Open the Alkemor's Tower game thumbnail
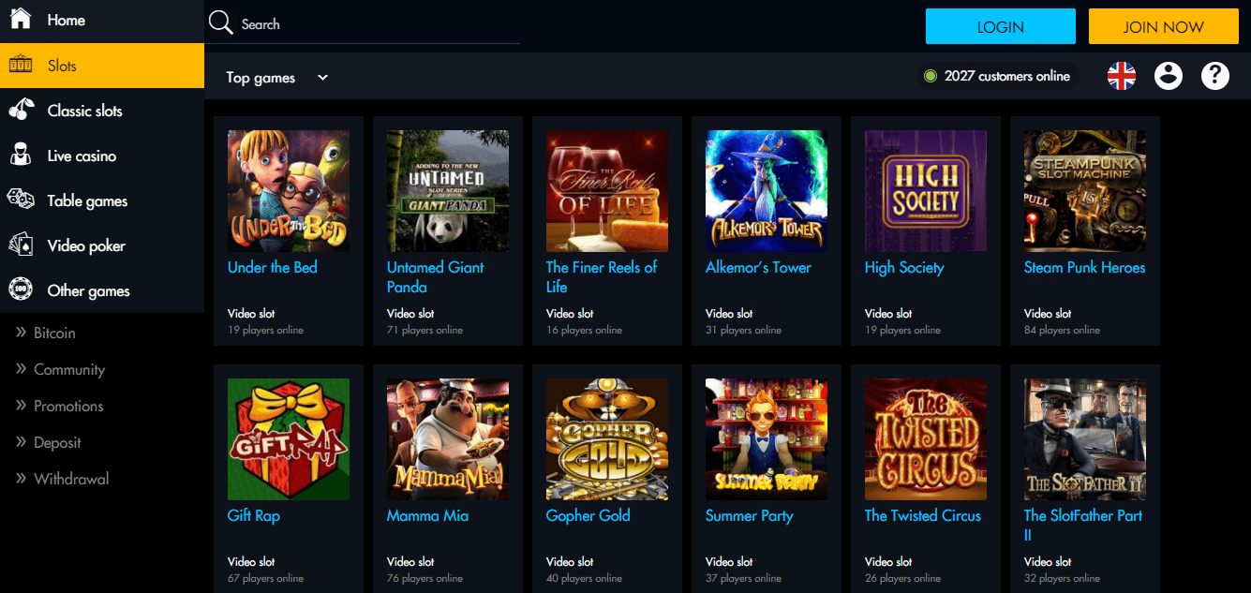Screen dimensions: 1251x593 click(x=766, y=191)
